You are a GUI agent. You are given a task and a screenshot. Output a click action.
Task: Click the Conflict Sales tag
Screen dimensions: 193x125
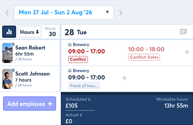pos(144,57)
